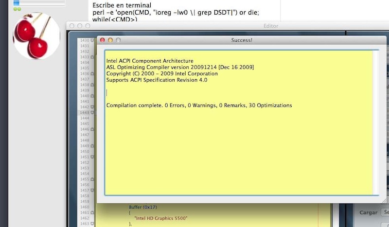Toggle code fold marker at line 1433
Viewport: 389px width, 227px height.
tap(92, 57)
